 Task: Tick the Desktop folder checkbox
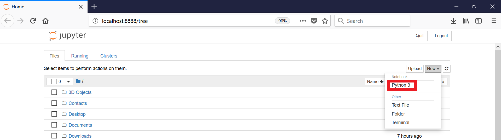(54, 114)
